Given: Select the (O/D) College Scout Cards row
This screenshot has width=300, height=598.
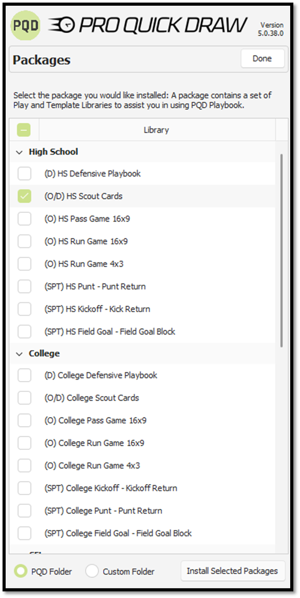Looking at the screenshot, I should (142, 398).
